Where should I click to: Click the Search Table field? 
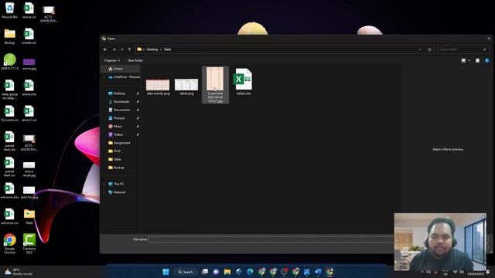[x=463, y=49]
